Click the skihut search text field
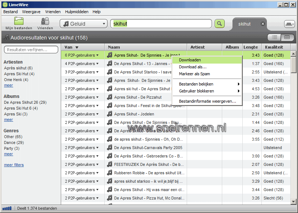The width and height of the screenshot is (298, 213). point(161,24)
